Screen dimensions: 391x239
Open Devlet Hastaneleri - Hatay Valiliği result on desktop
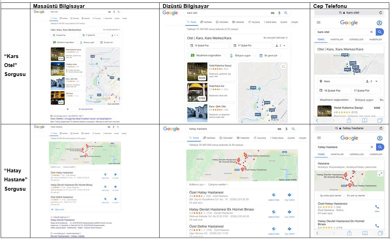67,236
